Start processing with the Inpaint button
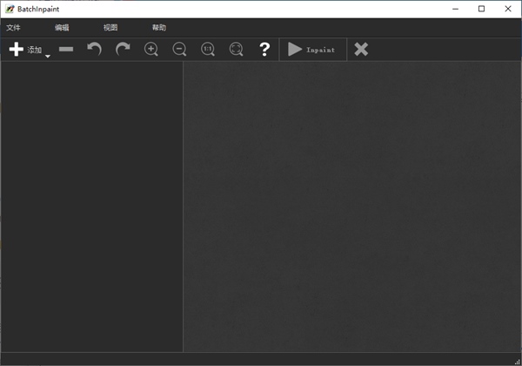Image resolution: width=522 pixels, height=366 pixels. (311, 50)
